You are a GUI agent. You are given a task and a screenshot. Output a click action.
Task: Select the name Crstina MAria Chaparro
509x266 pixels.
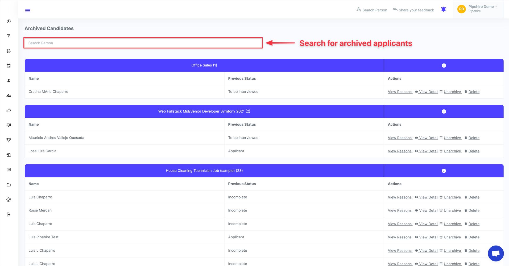click(48, 92)
